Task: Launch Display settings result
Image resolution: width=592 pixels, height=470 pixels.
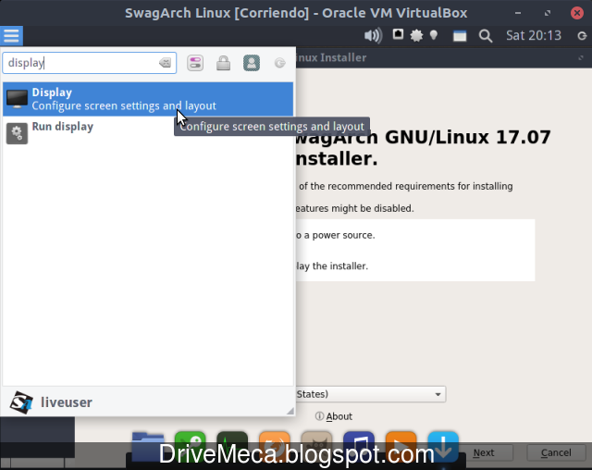Action: tap(148, 99)
